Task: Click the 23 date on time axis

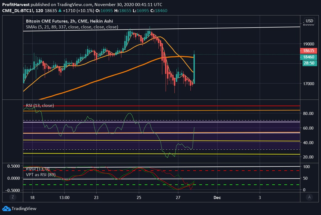Action: pyautogui.click(x=96, y=198)
